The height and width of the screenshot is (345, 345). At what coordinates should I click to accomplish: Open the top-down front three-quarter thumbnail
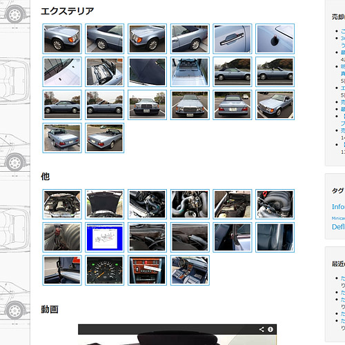pos(275,105)
